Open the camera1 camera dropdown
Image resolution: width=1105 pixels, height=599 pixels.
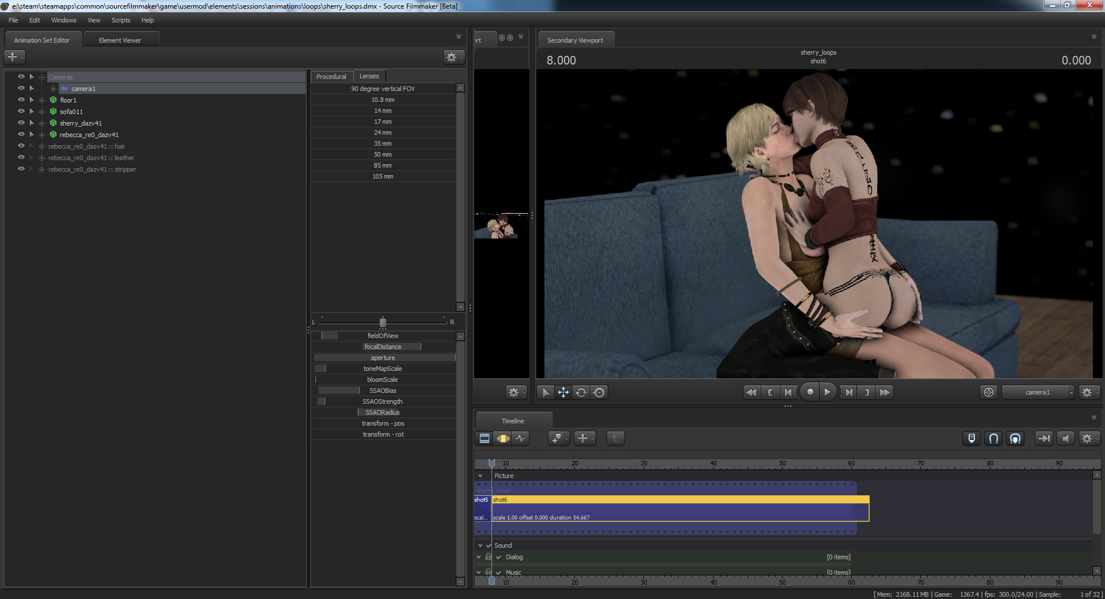pyautogui.click(x=1038, y=392)
